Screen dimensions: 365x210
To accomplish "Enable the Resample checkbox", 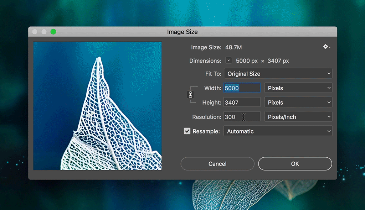I will (x=187, y=131).
